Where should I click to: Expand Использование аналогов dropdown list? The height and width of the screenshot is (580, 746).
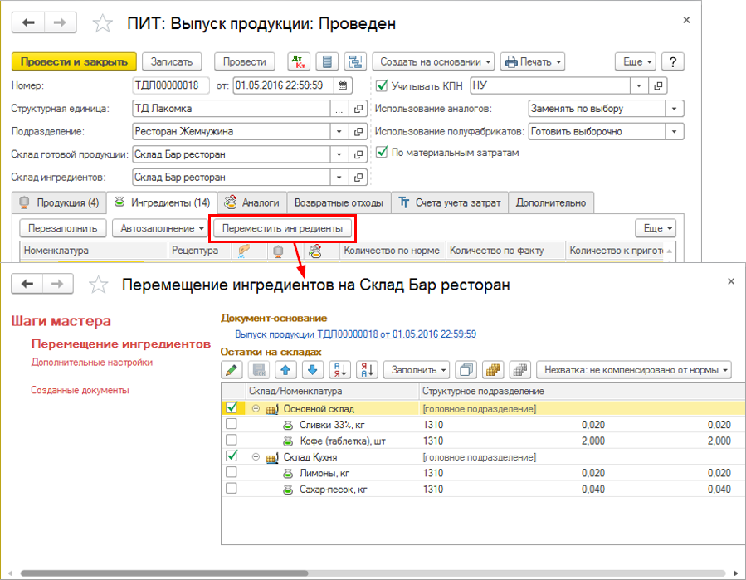(675, 108)
